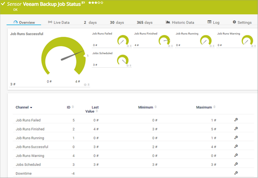258x178 pixels.
Task: Click pin icon on Job Runs Running gauge
Action: (214, 46)
